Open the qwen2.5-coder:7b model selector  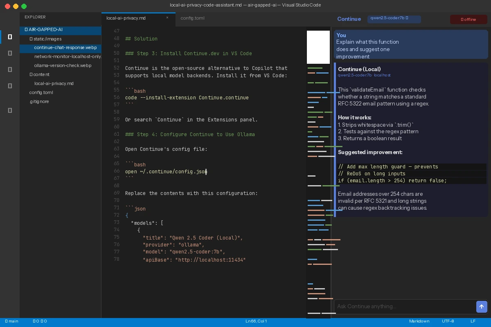394,18
